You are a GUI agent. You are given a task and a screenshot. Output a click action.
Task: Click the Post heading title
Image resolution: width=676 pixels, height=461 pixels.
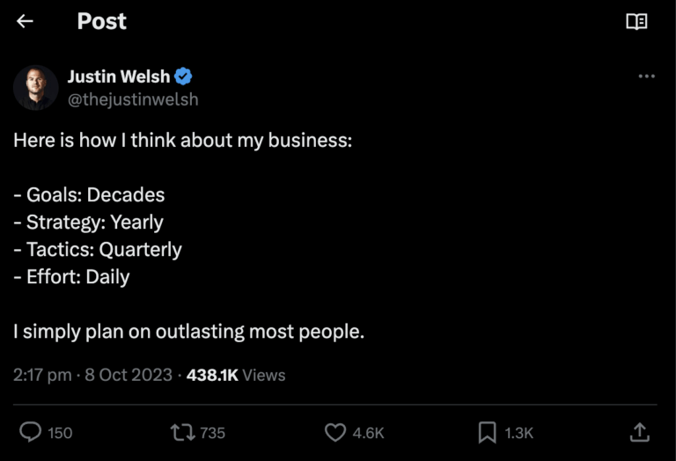101,22
